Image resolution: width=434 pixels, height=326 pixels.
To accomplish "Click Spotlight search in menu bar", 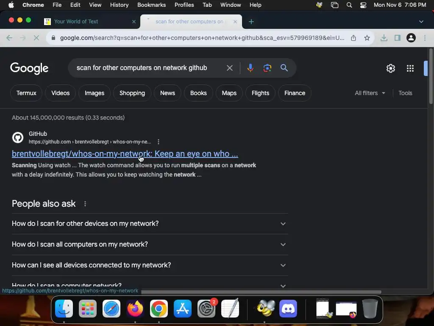I will tap(349, 5).
